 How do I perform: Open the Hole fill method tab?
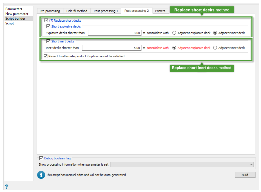coord(77,11)
